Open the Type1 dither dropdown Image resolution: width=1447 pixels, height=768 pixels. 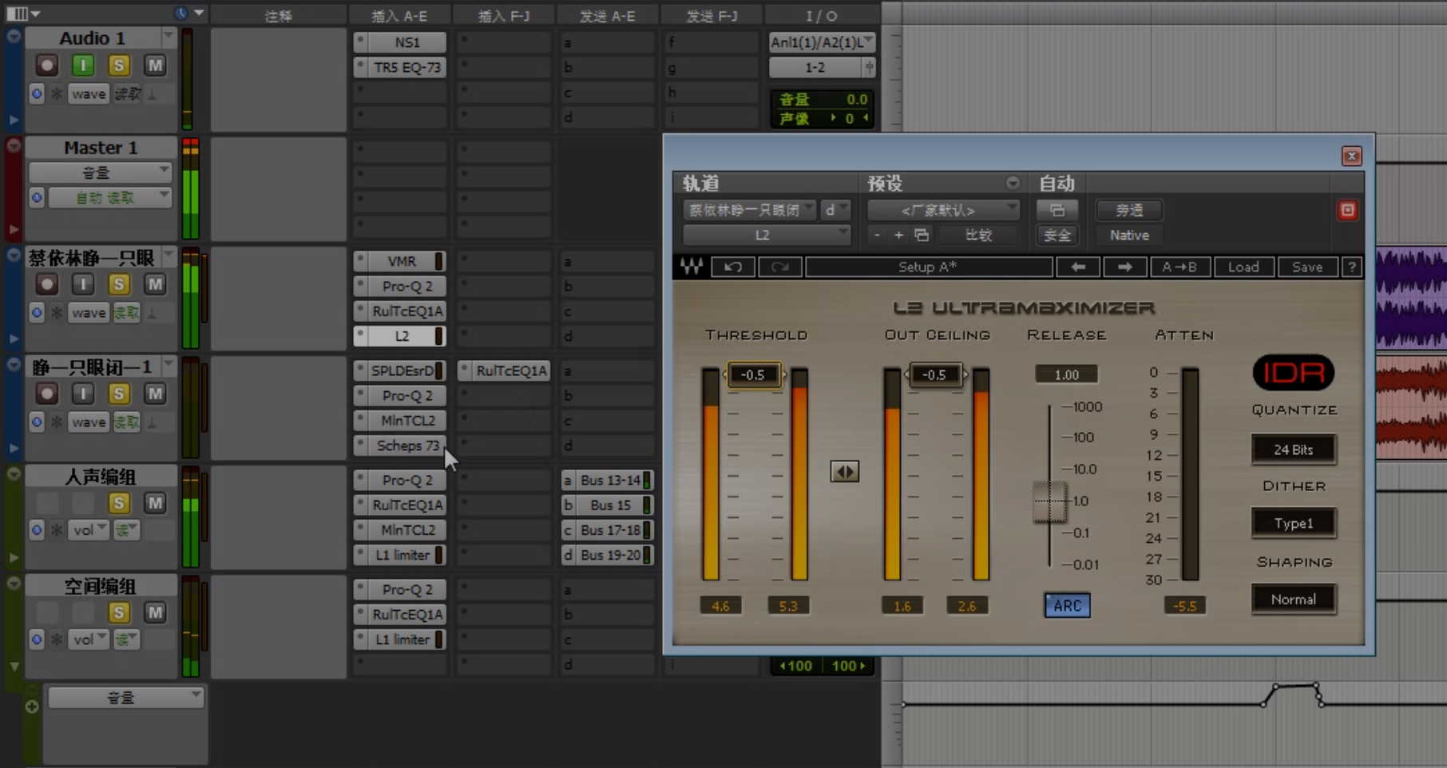click(x=1293, y=524)
